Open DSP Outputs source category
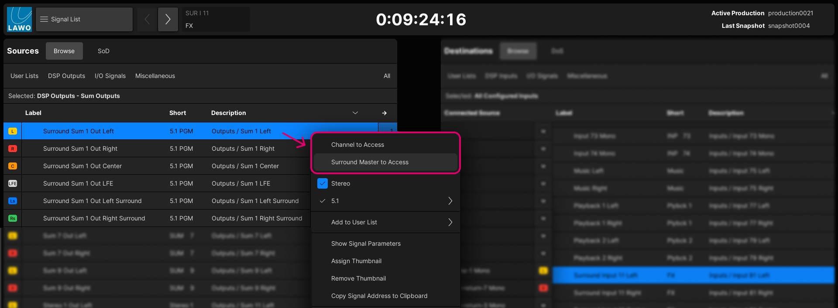The image size is (838, 308). tap(66, 76)
